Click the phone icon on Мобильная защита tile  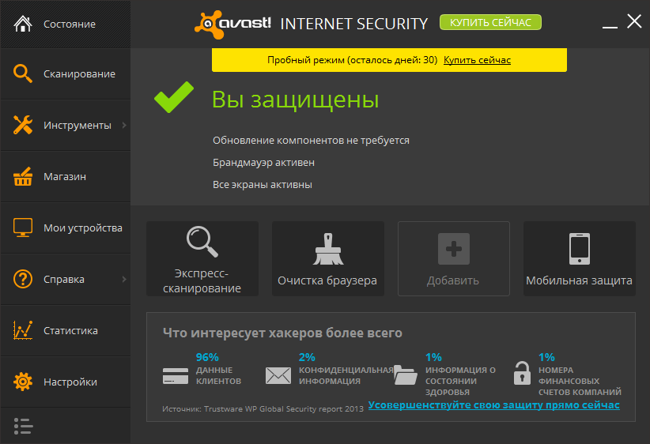pos(580,249)
